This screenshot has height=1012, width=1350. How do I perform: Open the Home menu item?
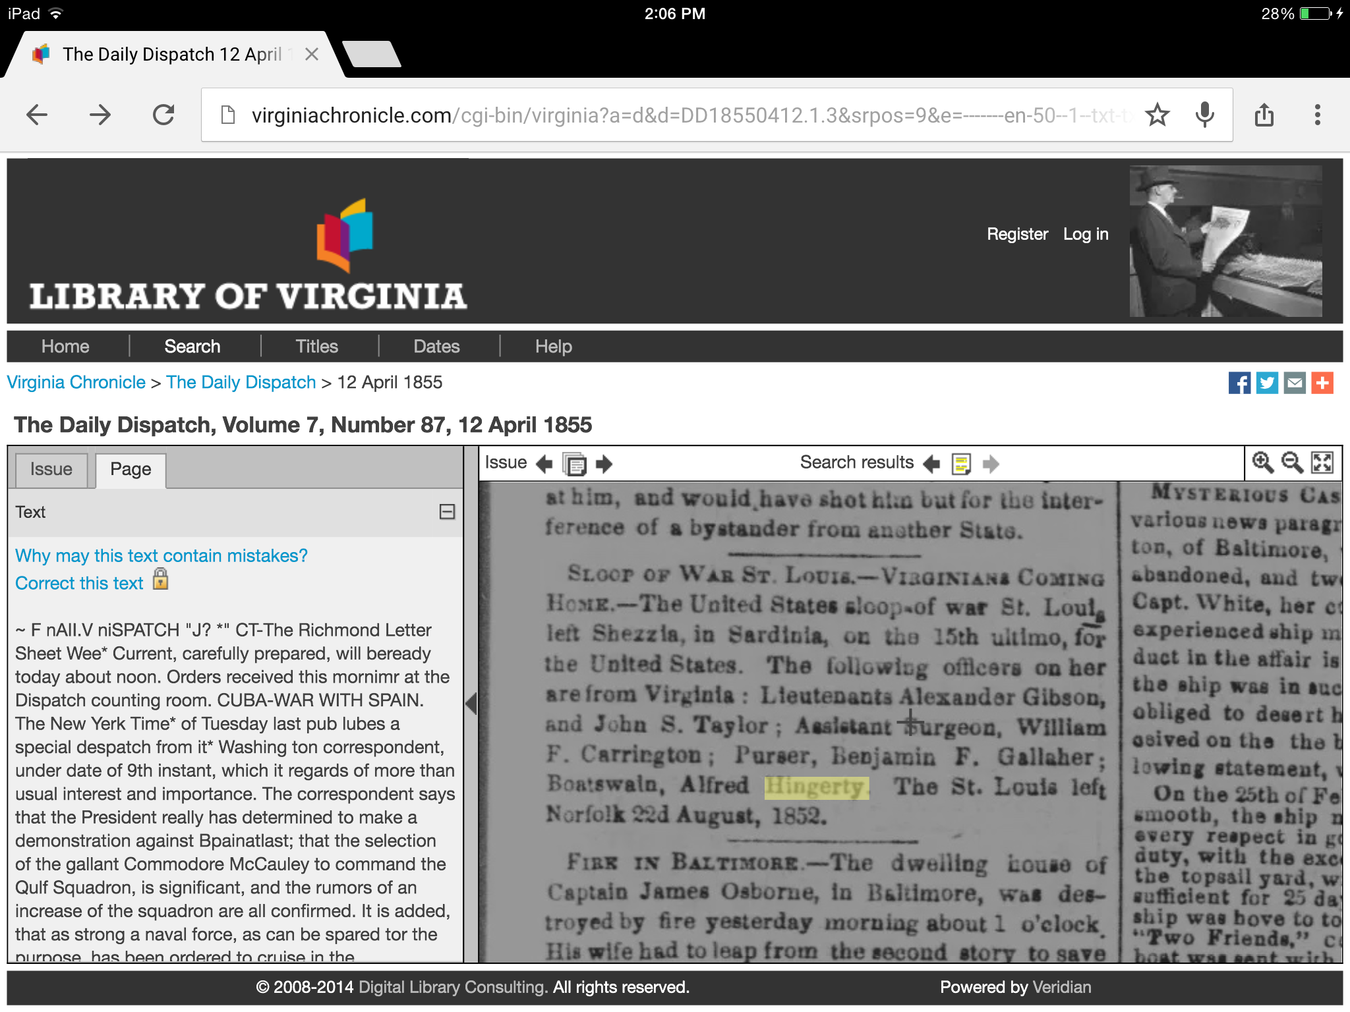click(65, 347)
